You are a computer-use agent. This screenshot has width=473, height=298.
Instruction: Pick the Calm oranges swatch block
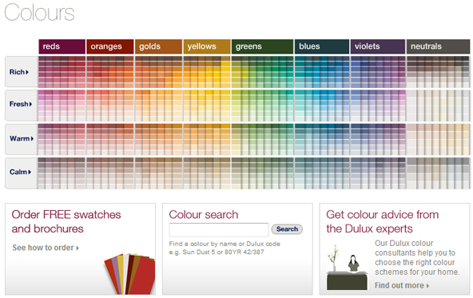110,173
